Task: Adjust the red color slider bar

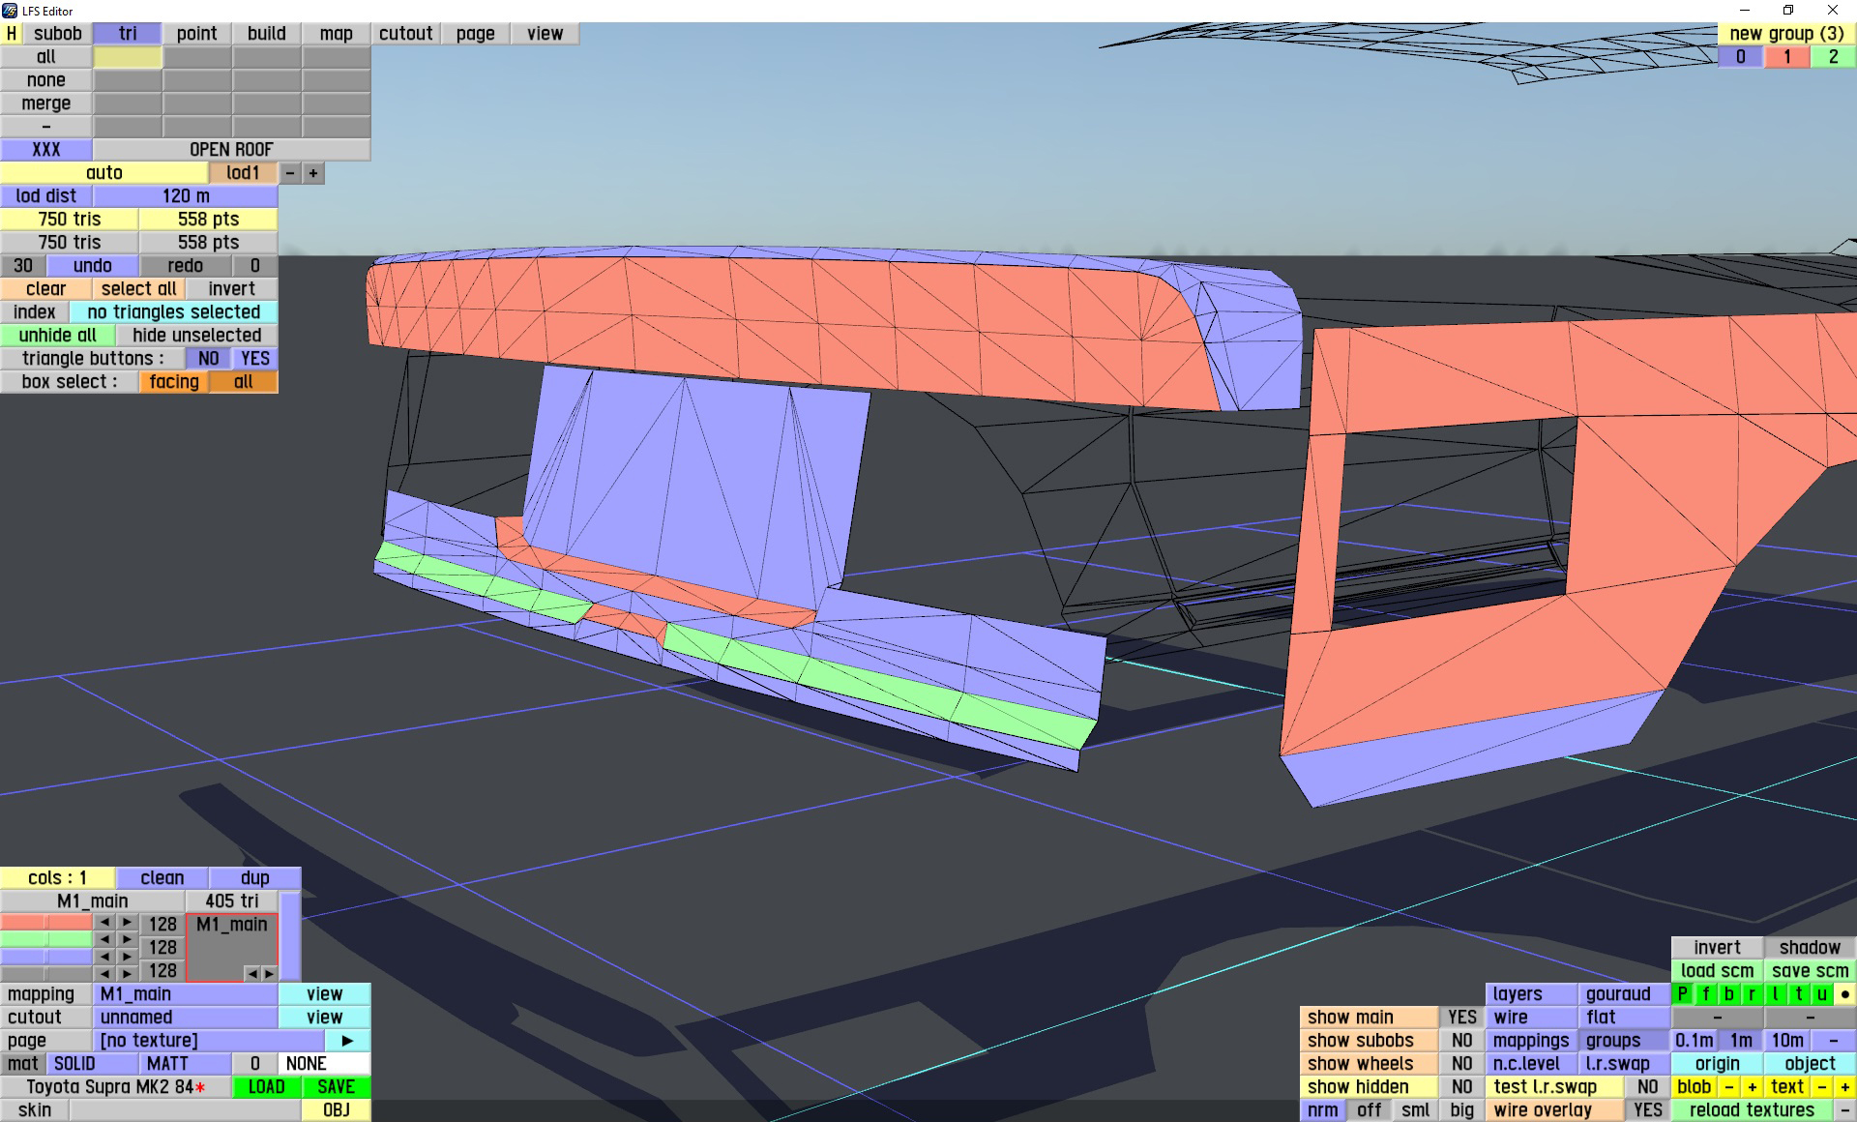Action: tap(46, 923)
